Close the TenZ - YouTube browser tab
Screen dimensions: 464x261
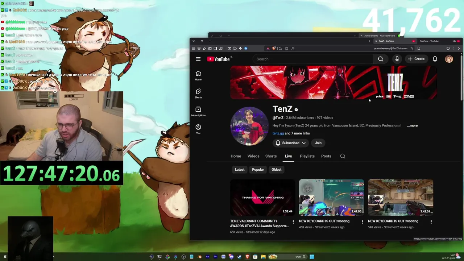[376, 41]
